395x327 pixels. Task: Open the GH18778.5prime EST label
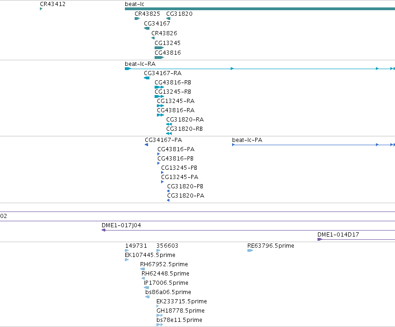[181, 311]
